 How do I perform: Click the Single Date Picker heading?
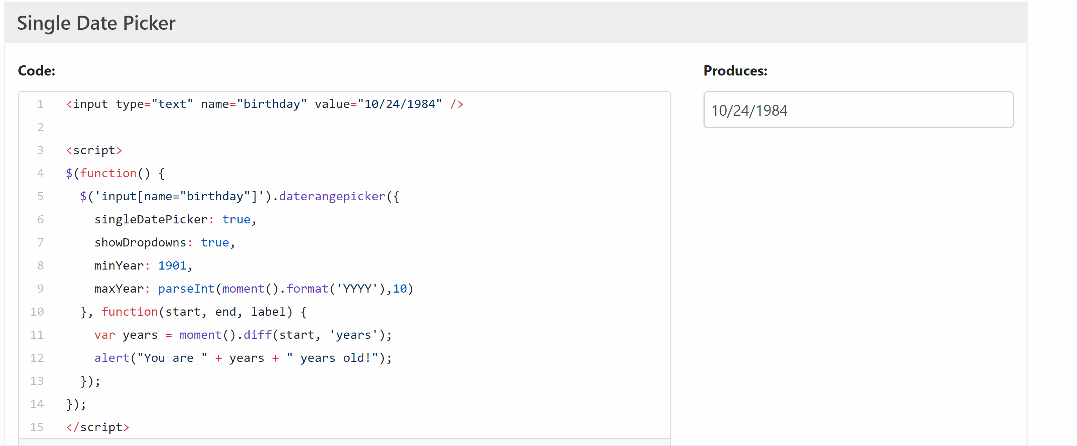point(96,23)
